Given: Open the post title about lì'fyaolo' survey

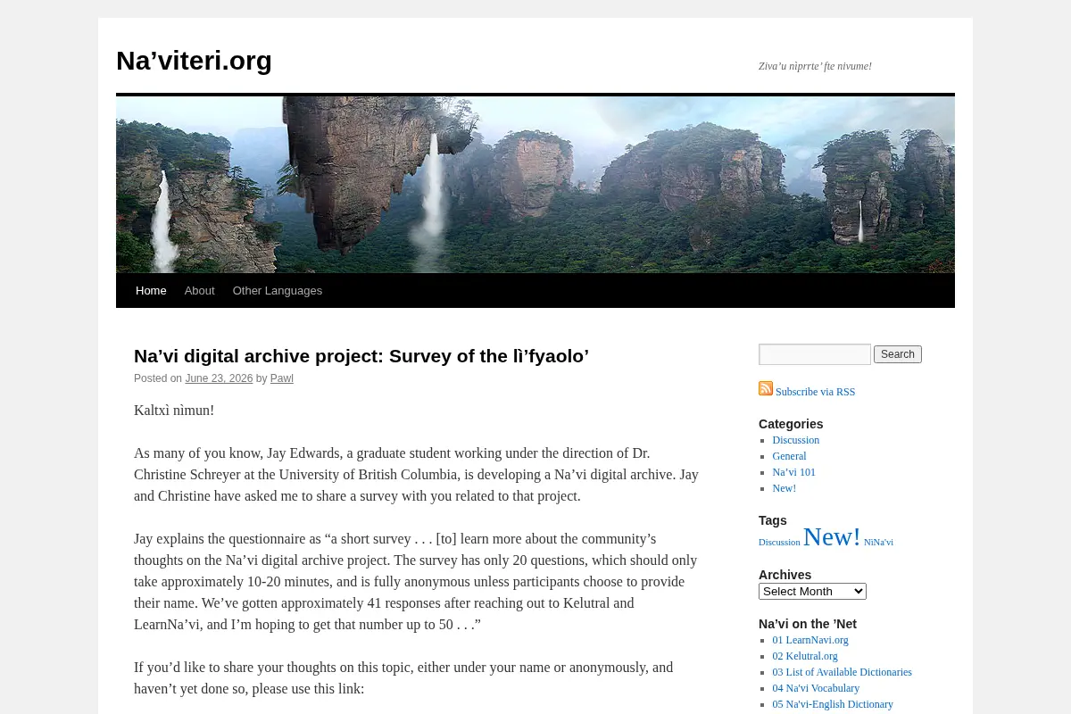Looking at the screenshot, I should [x=361, y=355].
